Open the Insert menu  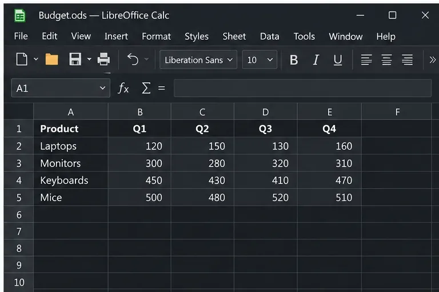point(116,36)
